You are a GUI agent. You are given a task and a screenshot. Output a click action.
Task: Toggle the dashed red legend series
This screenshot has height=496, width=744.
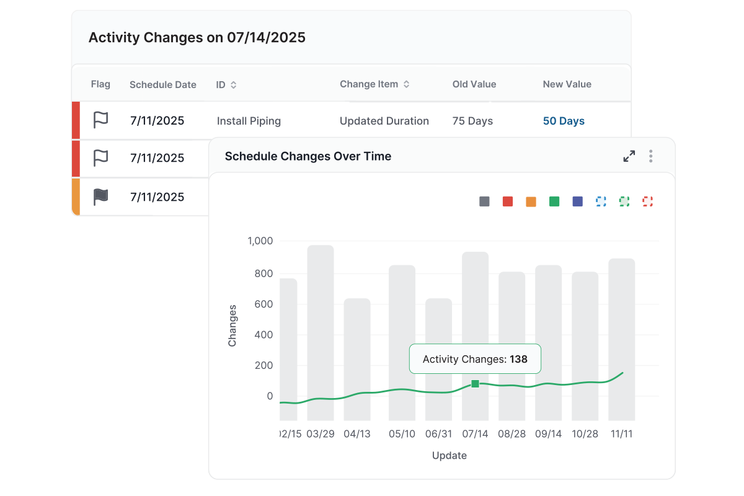click(647, 201)
